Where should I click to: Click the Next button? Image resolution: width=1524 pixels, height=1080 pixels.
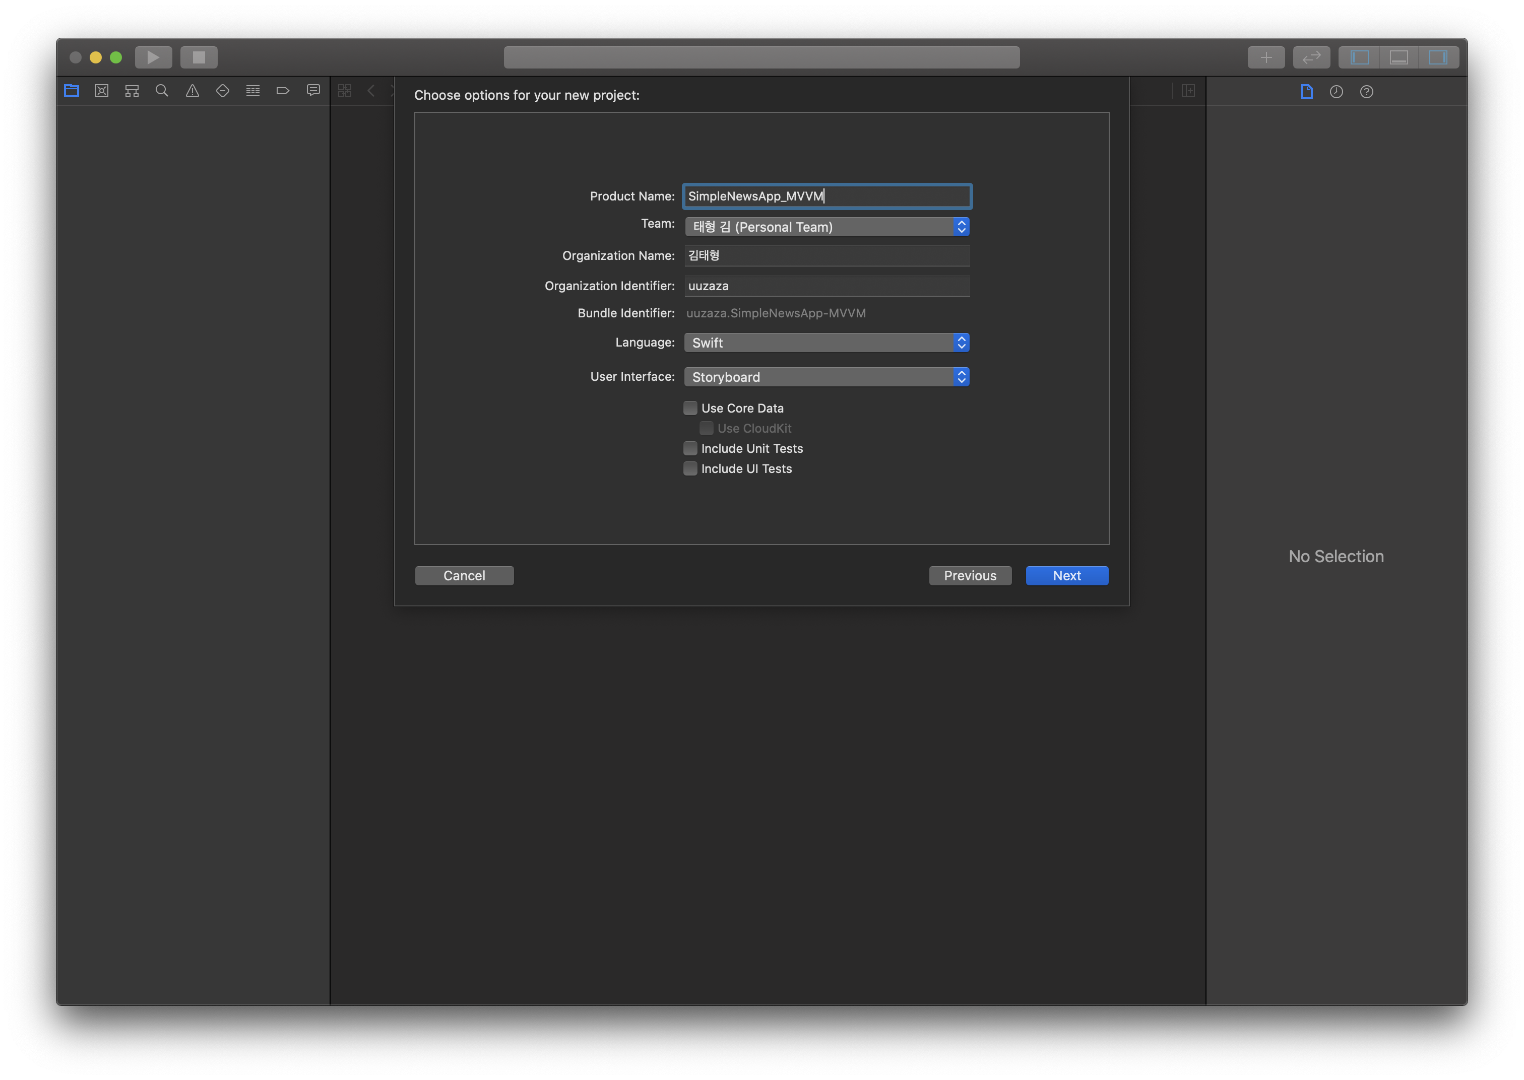(x=1066, y=575)
